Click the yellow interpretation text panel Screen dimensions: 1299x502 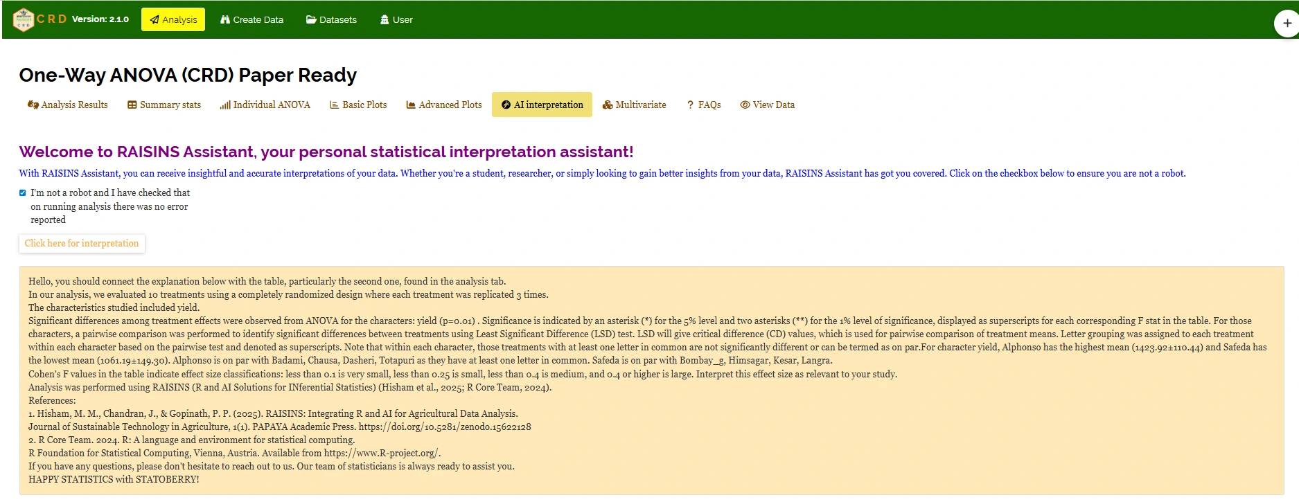click(651, 380)
